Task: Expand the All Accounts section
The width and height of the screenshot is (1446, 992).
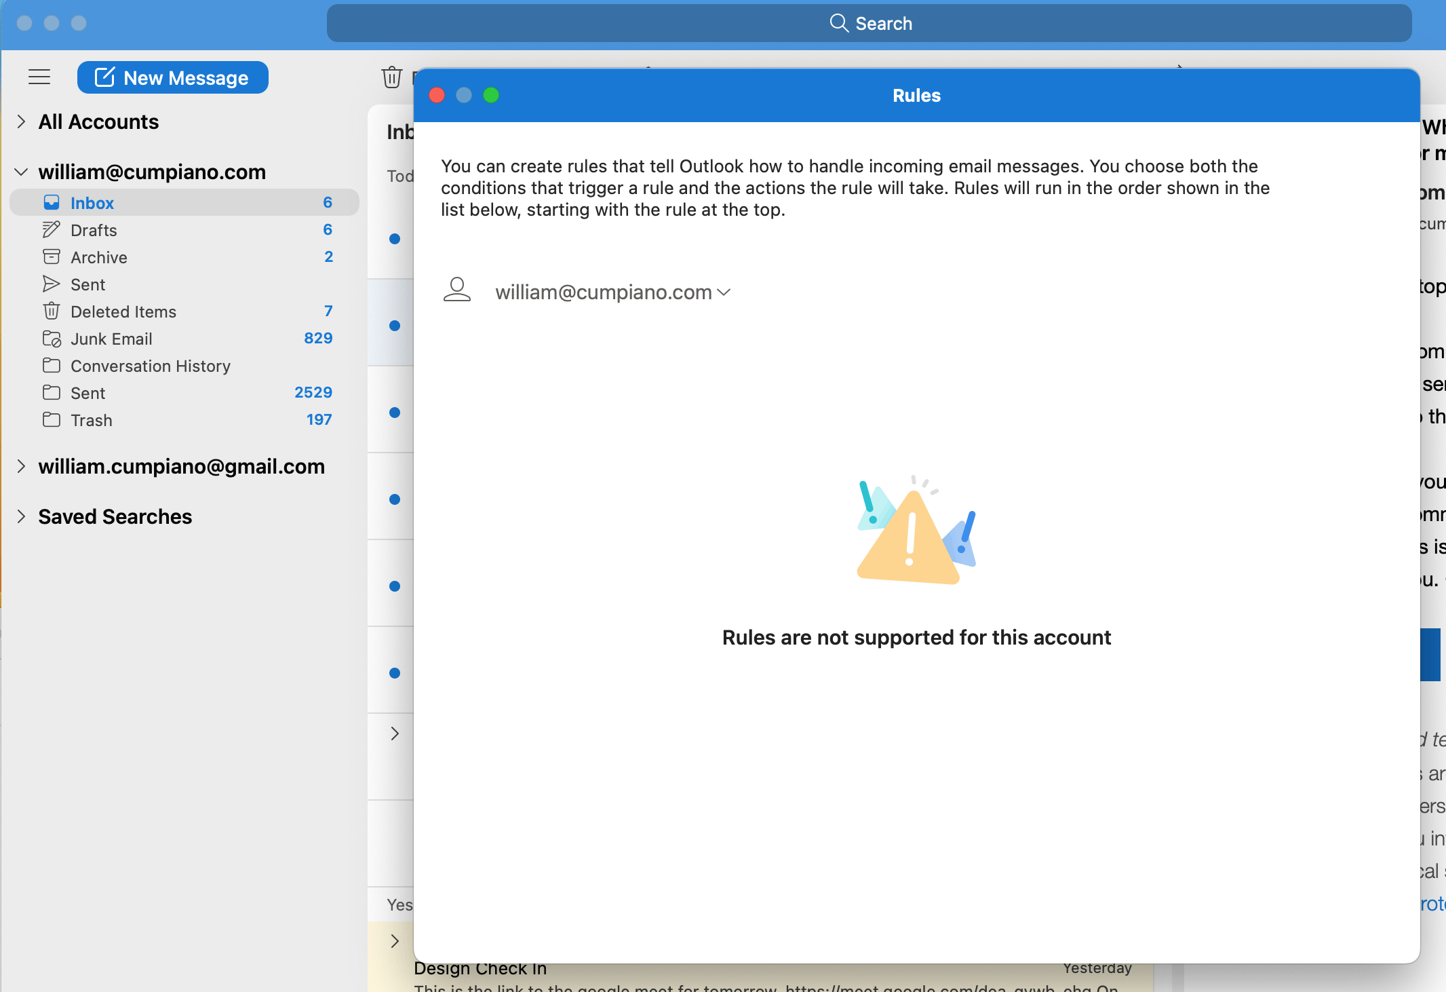Action: 21,122
